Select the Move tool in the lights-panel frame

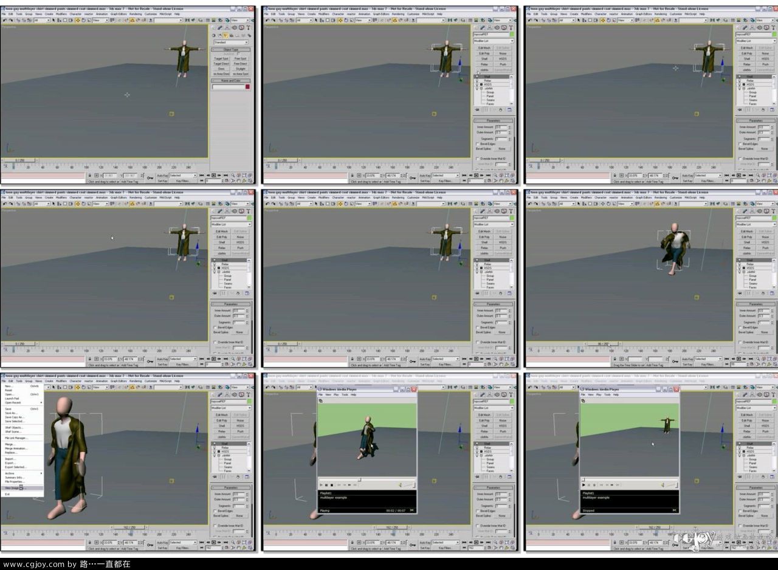[x=78, y=20]
